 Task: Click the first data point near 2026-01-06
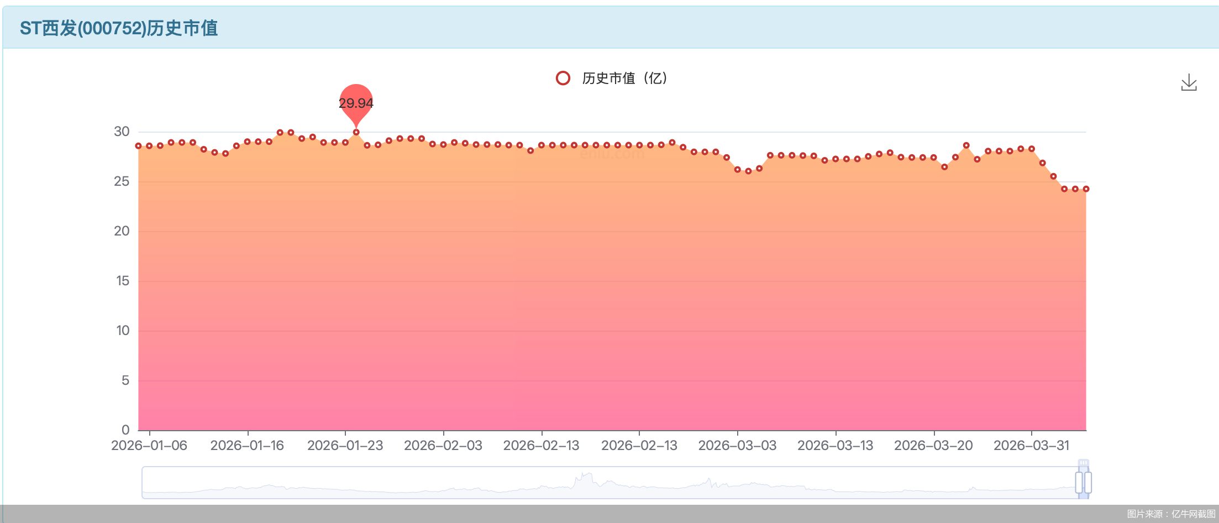(x=138, y=145)
